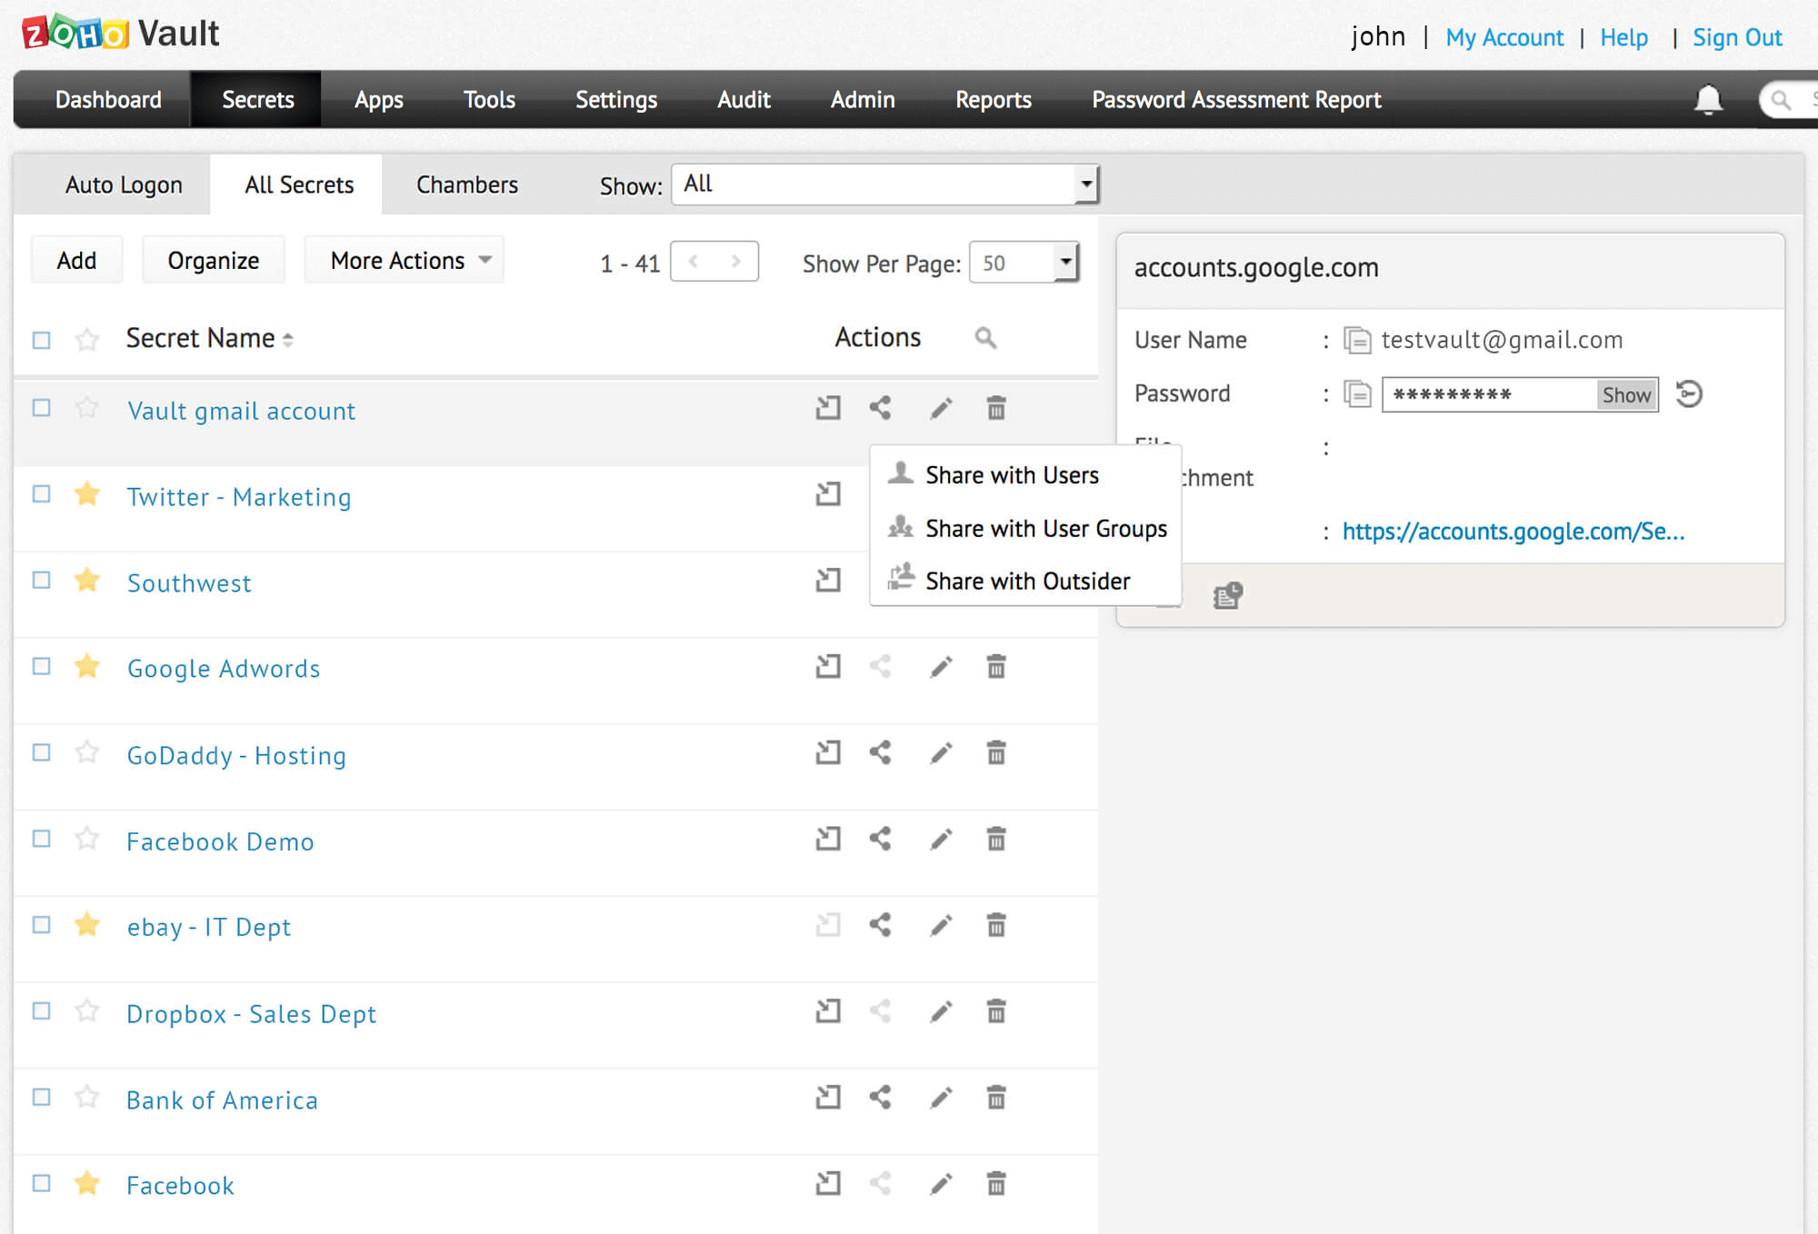Click share icon for GoDaddy - Hosting

pos(880,753)
